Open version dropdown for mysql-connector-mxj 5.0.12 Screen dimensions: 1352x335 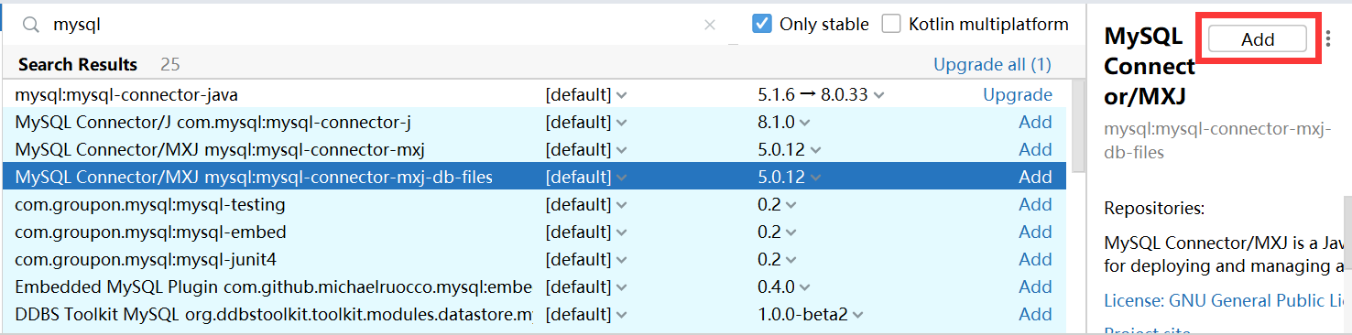point(790,149)
